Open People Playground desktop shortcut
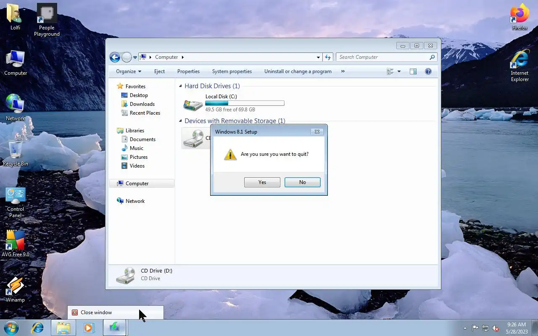538x336 pixels. [47, 20]
